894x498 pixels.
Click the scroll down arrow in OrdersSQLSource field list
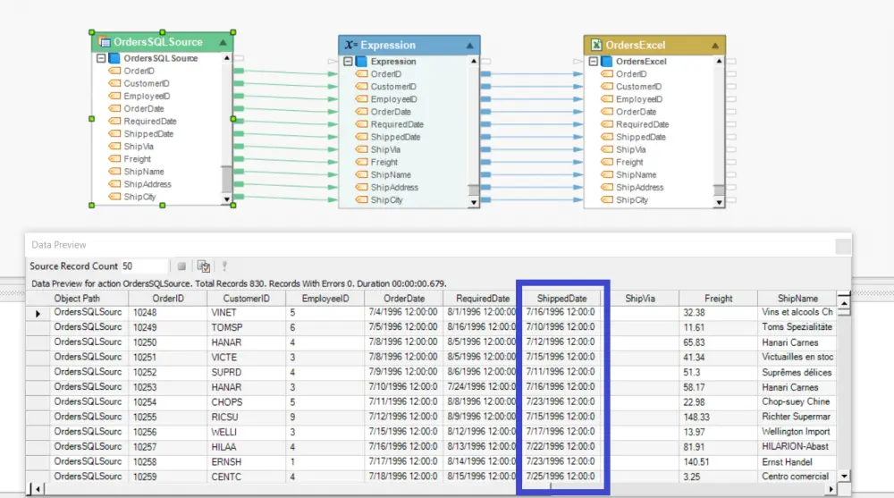tap(227, 199)
